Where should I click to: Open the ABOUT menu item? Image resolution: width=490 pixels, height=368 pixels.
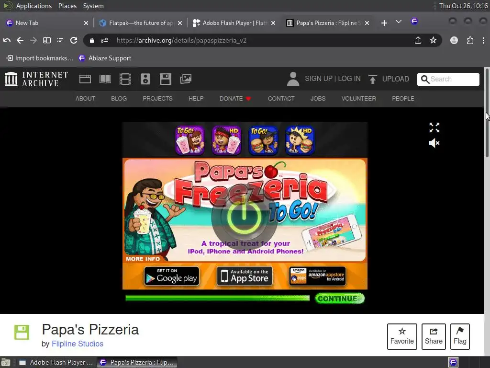(x=85, y=99)
